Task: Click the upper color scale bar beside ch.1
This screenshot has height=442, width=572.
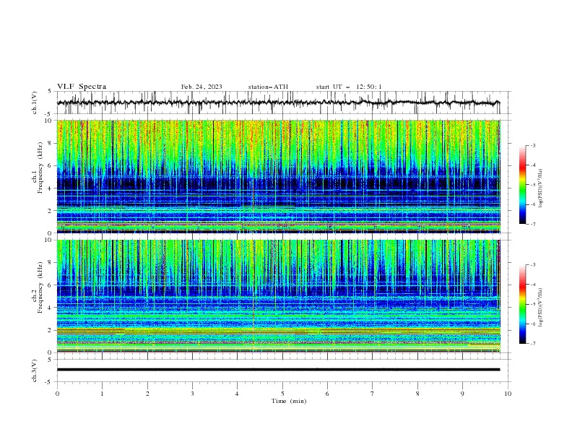Action: [x=523, y=185]
